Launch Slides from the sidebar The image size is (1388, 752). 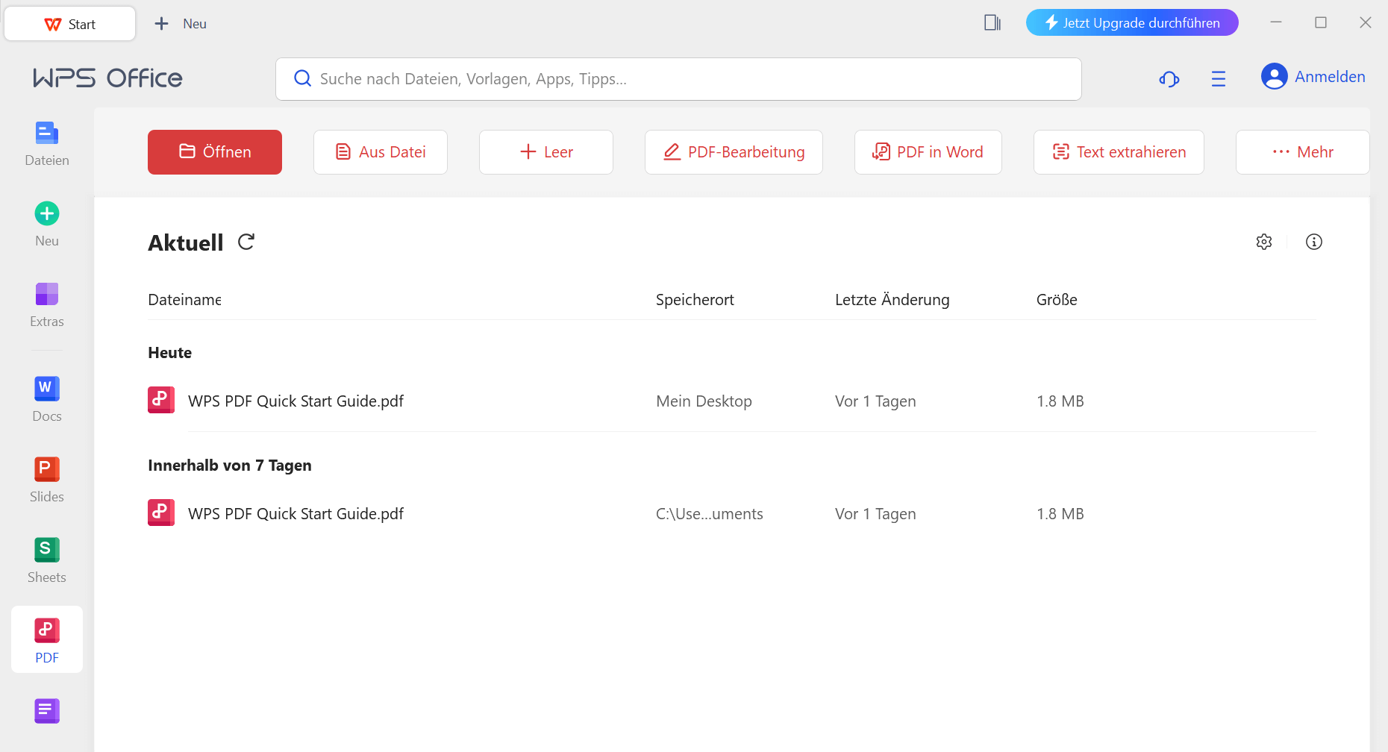click(47, 480)
